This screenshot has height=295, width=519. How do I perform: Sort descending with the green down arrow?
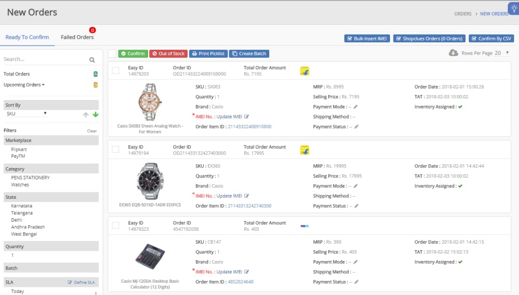[96, 115]
